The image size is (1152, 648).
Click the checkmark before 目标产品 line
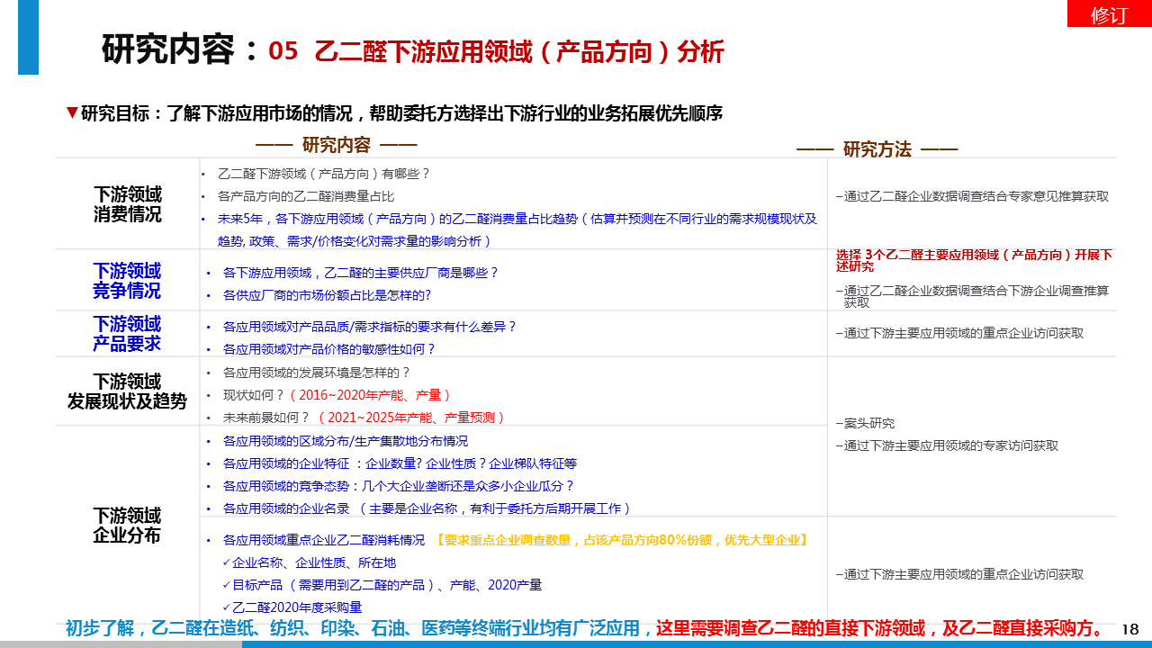227,585
